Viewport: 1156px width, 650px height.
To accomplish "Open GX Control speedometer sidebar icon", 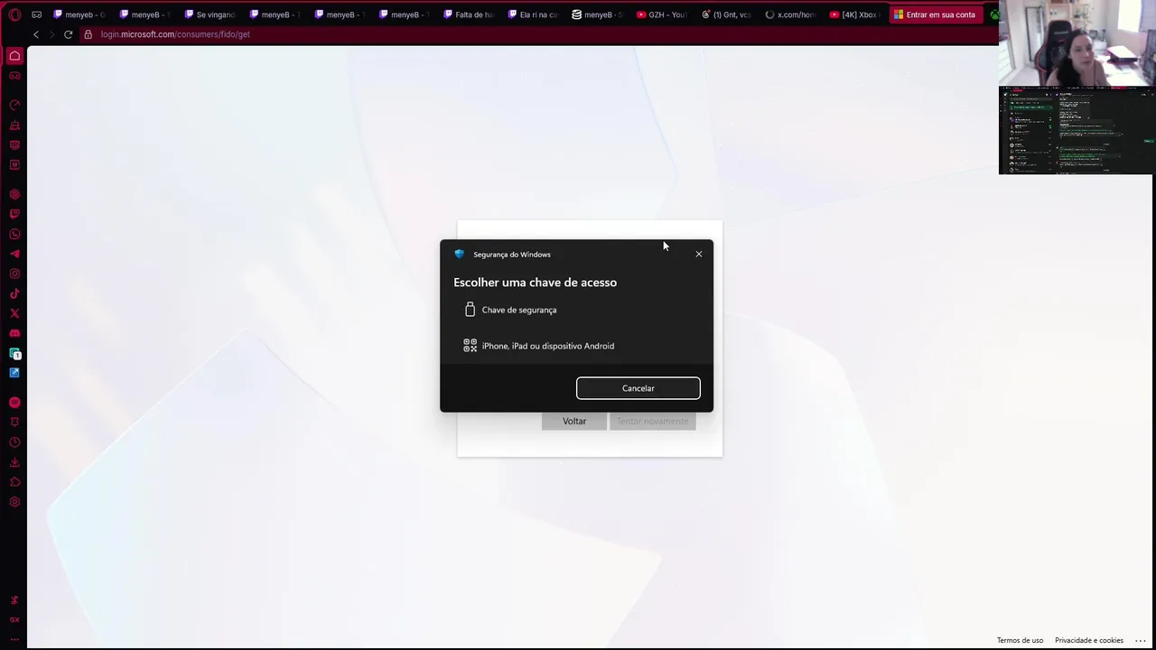I will click(14, 105).
